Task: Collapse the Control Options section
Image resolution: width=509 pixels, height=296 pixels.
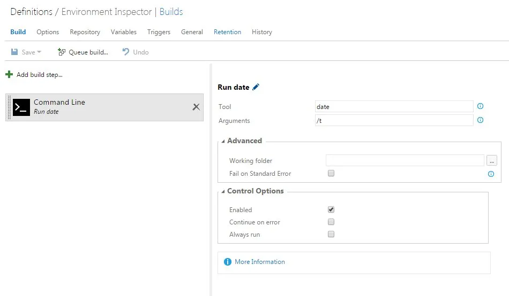Action: [223, 191]
